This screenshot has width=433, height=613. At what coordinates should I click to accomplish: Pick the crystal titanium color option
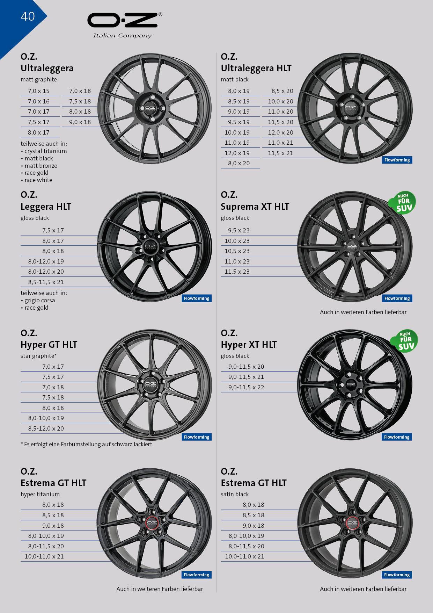coord(45,151)
